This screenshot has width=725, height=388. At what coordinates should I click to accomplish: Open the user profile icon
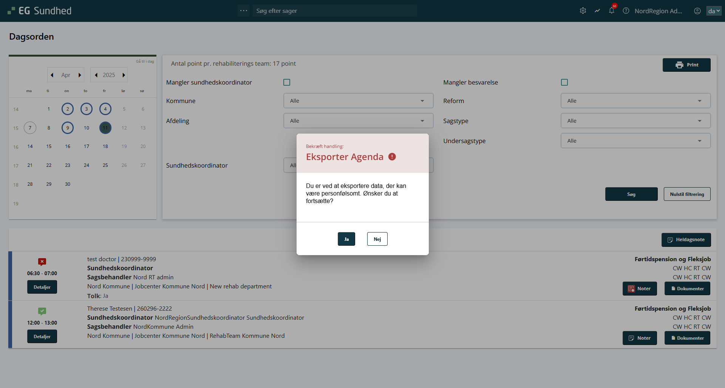pyautogui.click(x=697, y=11)
